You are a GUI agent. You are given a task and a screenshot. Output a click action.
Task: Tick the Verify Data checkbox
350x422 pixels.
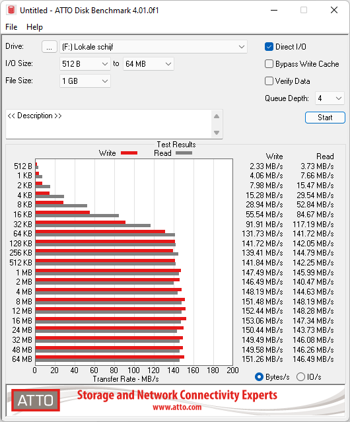point(269,81)
